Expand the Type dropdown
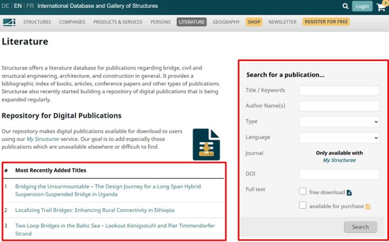 click(x=339, y=122)
